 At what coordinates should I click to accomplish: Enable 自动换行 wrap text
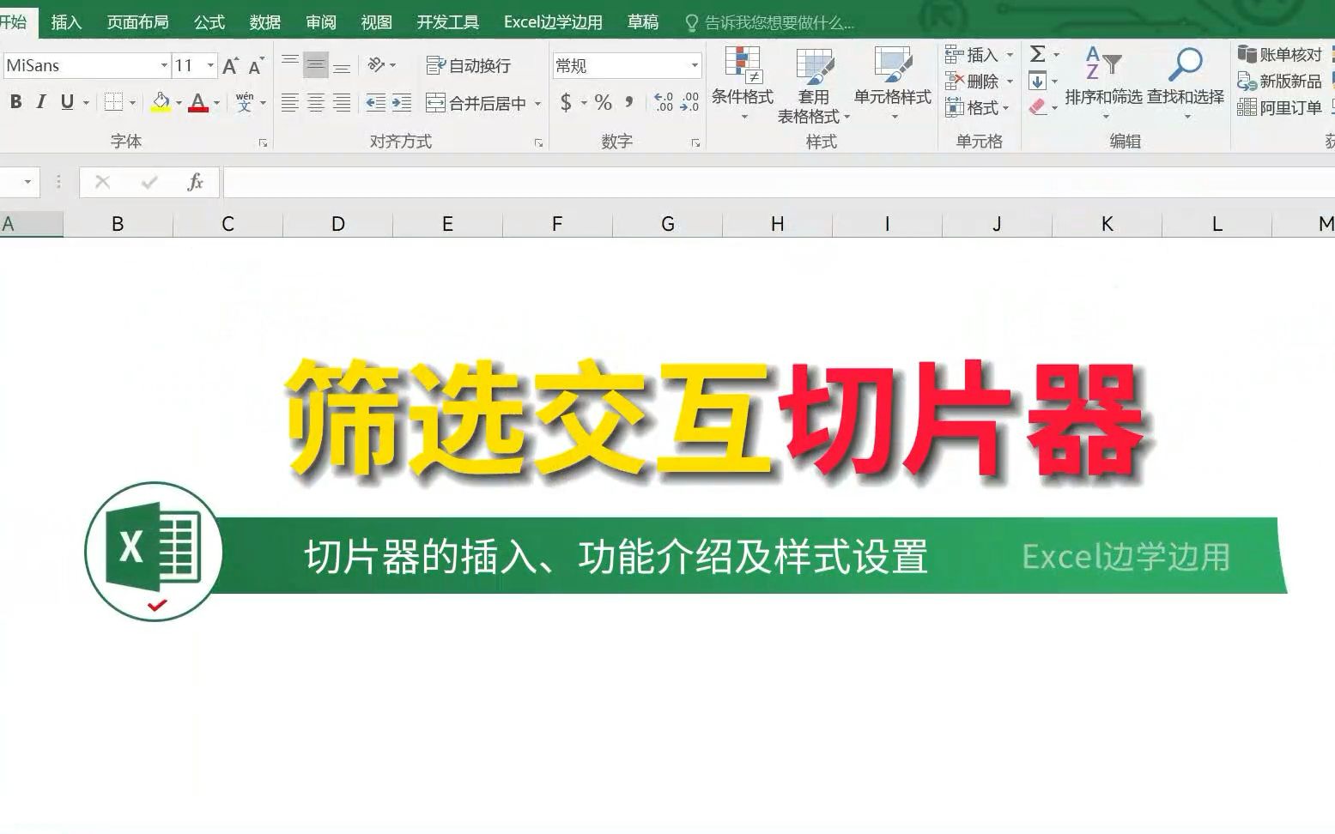[469, 65]
